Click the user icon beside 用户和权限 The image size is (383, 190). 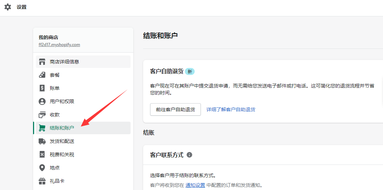[42, 101]
